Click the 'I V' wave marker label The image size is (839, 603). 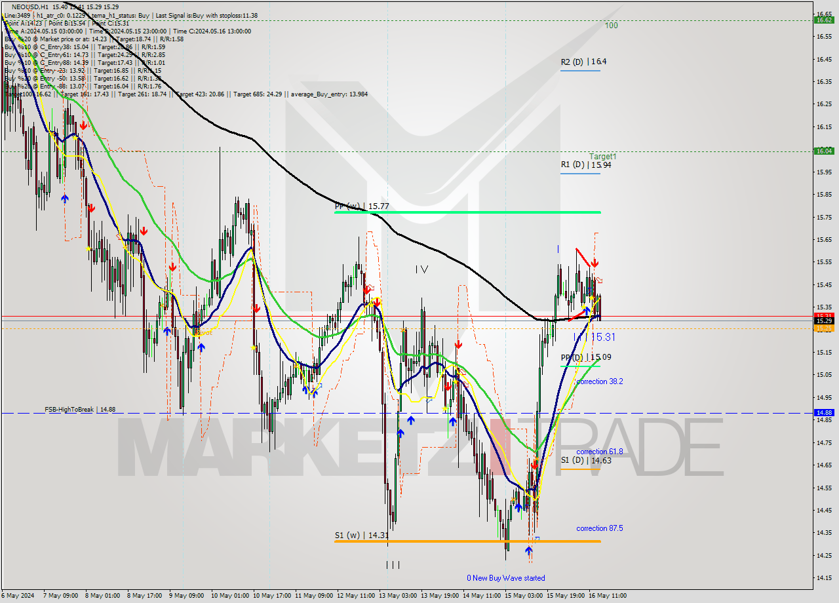tap(421, 269)
